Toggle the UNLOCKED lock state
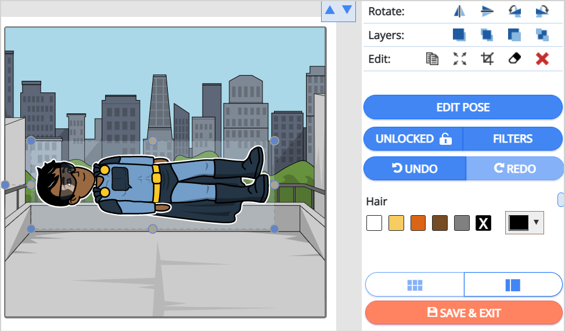Viewport: 565px width, 332px height. pyautogui.click(x=413, y=138)
